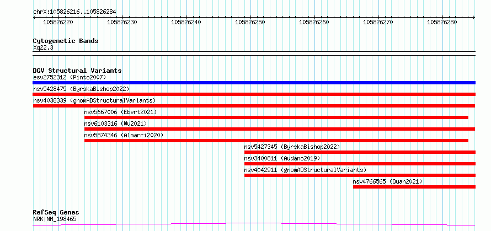
Task: Click ruler position 105826250
Action: point(250,22)
